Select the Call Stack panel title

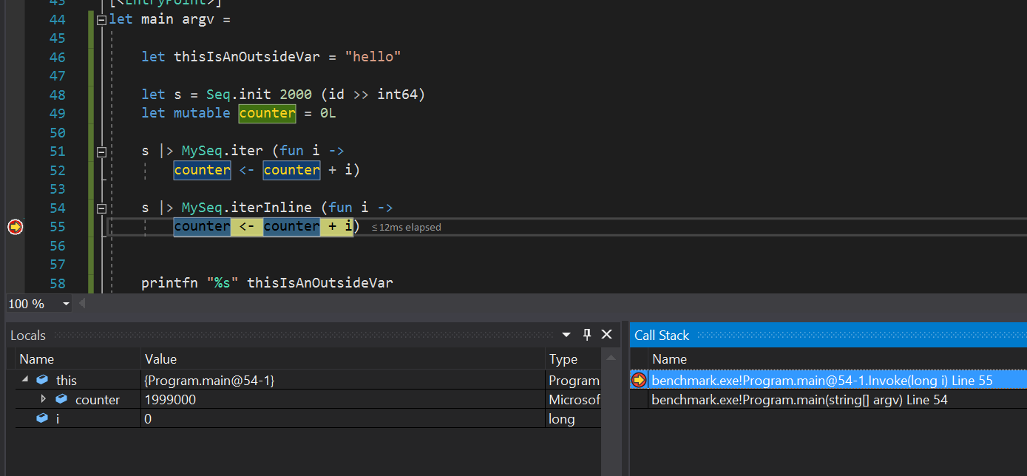point(662,335)
